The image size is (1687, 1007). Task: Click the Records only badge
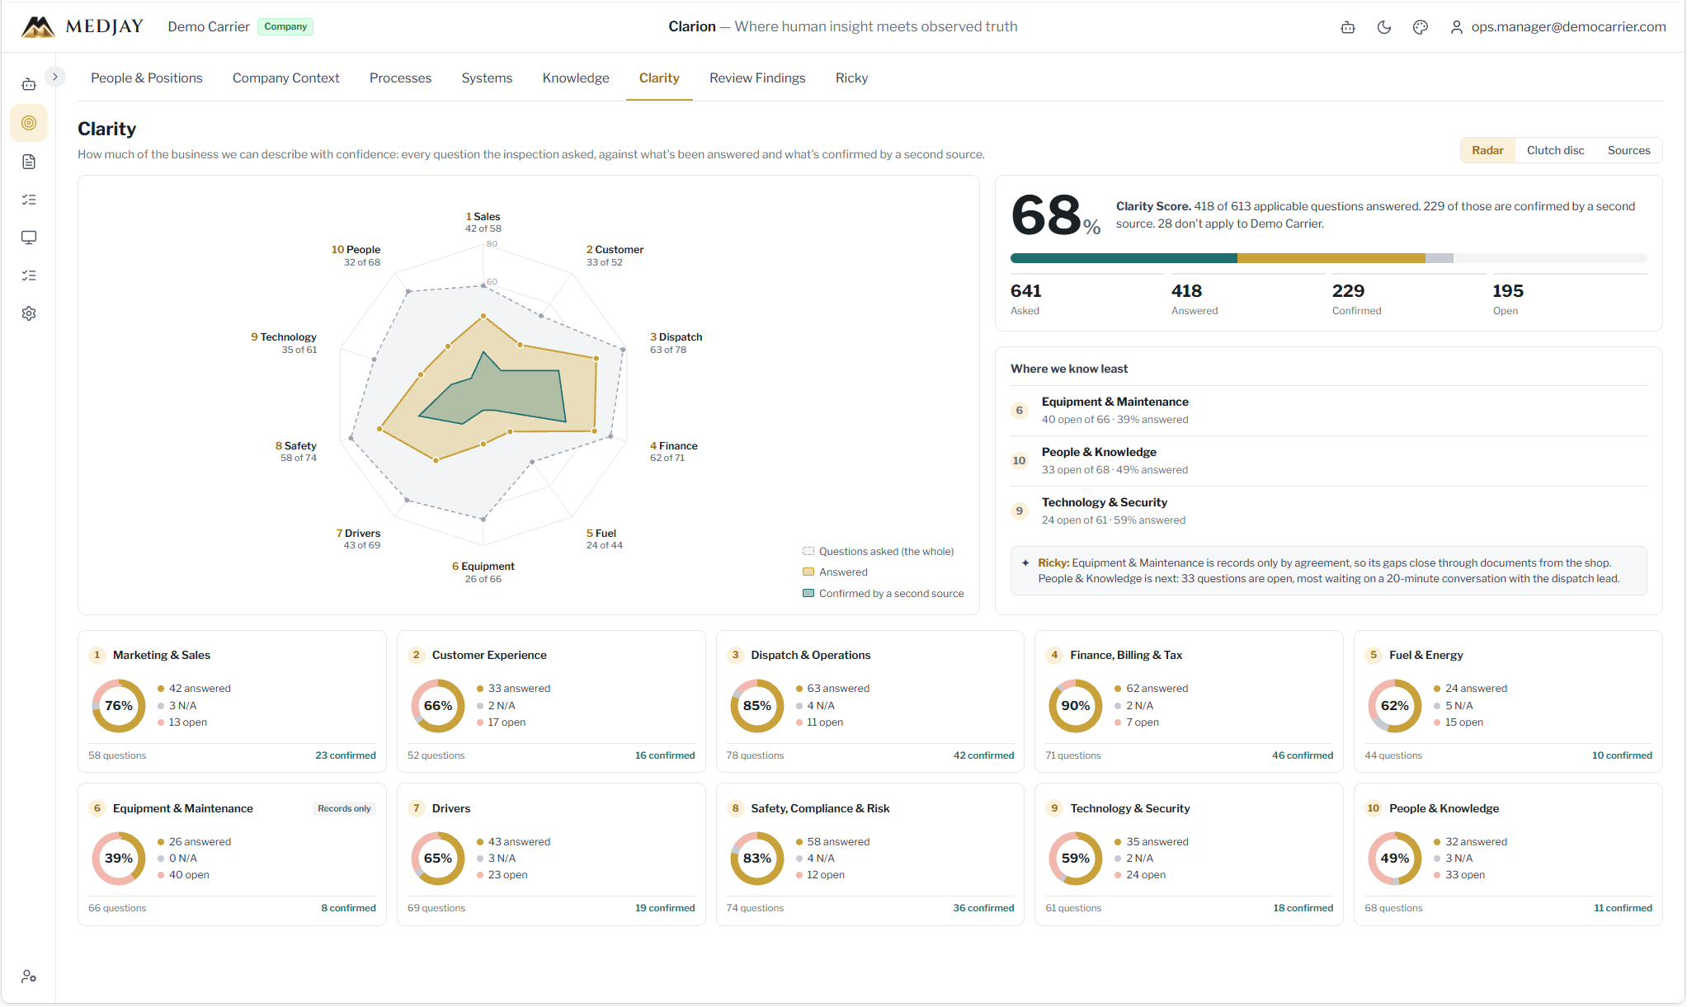tap(344, 808)
